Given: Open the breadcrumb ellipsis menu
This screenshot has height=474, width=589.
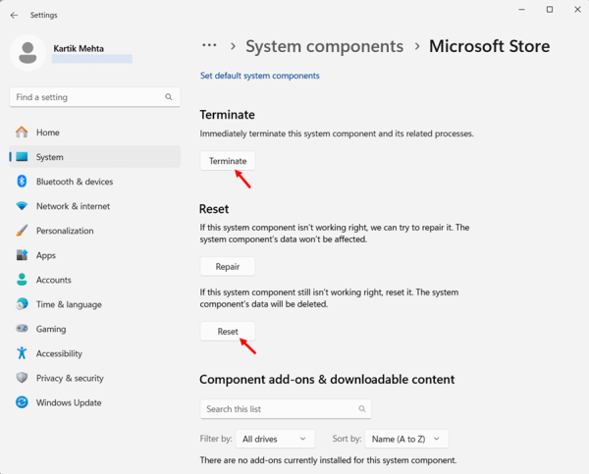Looking at the screenshot, I should (209, 46).
